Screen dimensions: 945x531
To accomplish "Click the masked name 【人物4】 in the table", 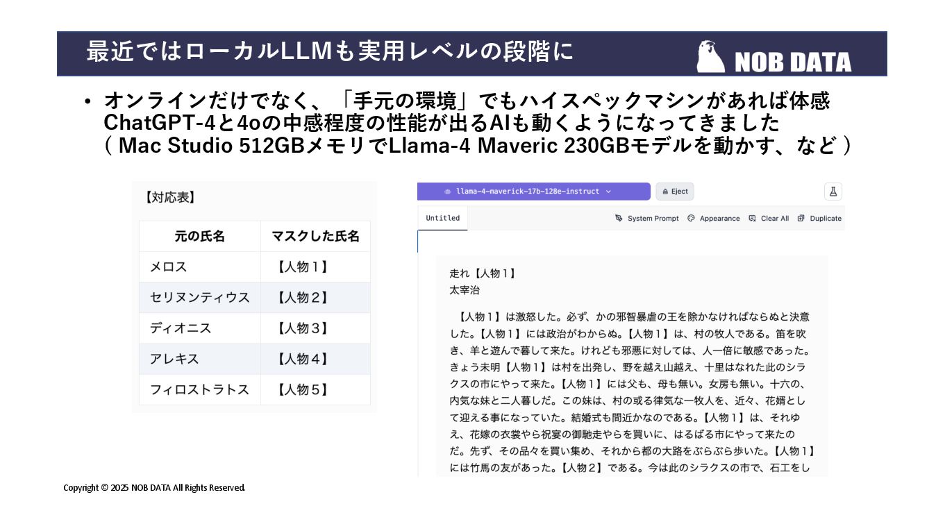I will tap(301, 359).
